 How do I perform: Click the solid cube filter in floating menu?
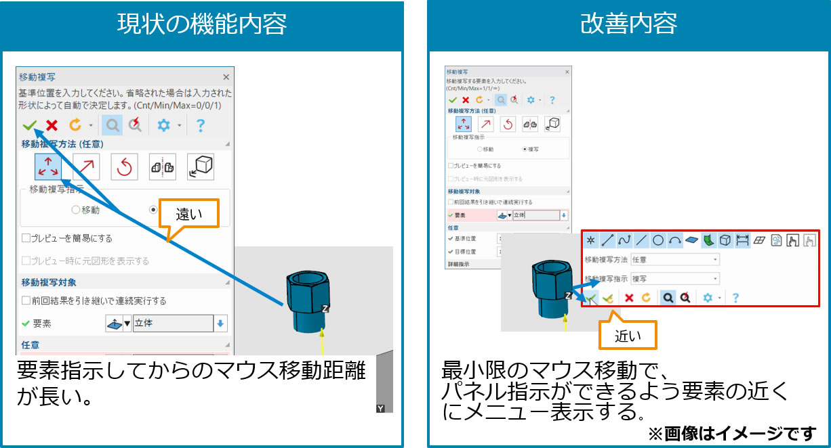click(725, 240)
